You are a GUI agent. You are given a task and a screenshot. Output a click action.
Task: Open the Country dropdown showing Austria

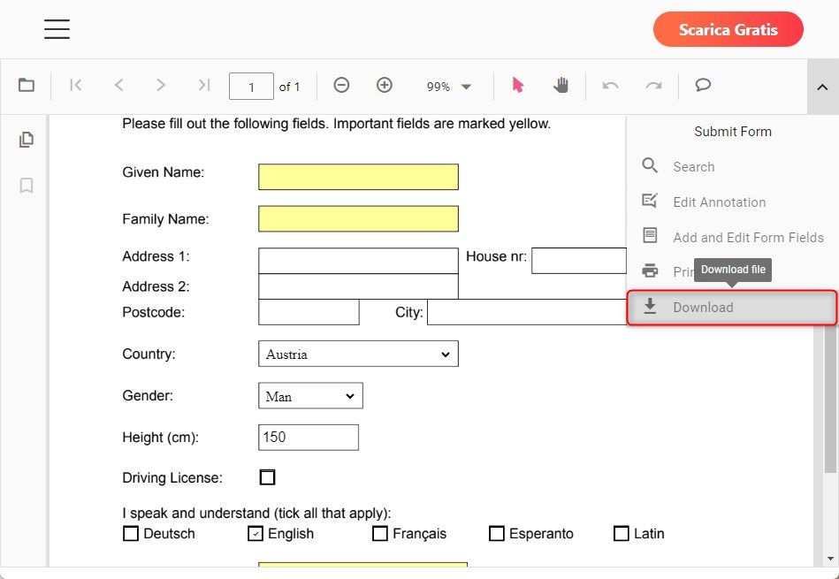click(358, 354)
